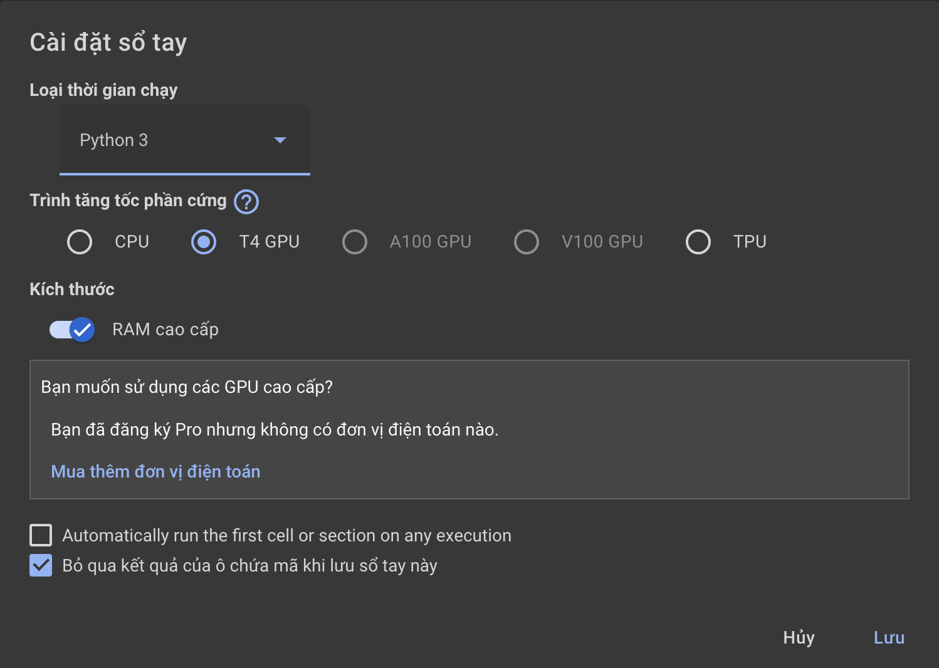Click the 'Mua thêm đơn vị điện toán' link

[x=155, y=471]
